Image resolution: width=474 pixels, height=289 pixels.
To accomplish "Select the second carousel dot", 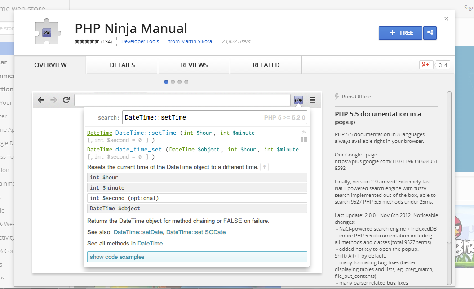I will (x=173, y=82).
